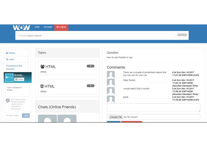207x147 pixels.
Task: Click the red Logout button
Action: (61, 28)
